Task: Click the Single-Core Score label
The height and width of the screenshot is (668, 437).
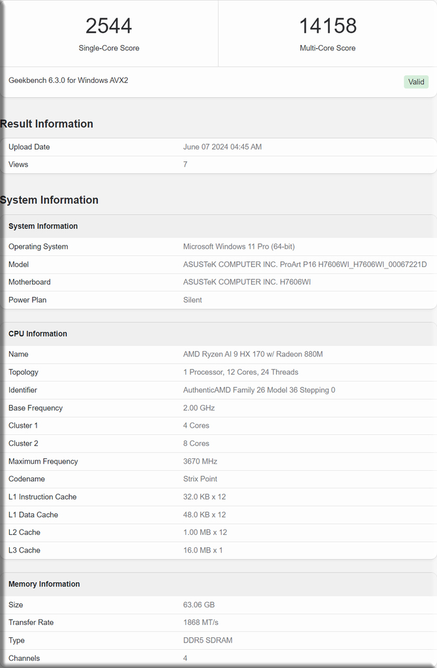Action: pyautogui.click(x=109, y=48)
